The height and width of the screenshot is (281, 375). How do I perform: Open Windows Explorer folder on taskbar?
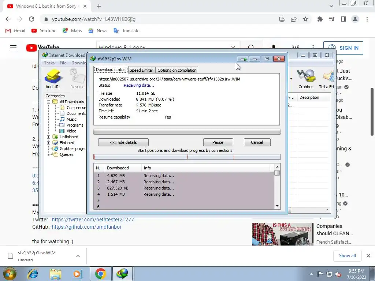tap(55, 274)
